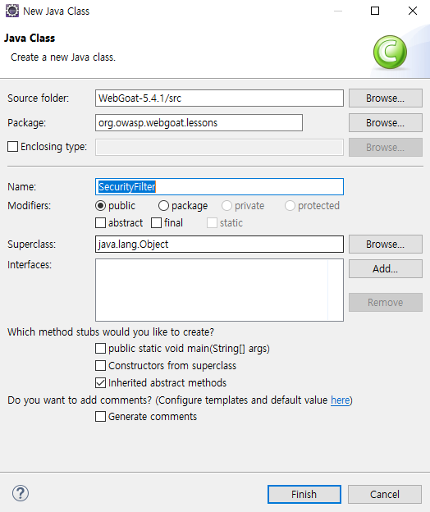
Task: Enable public static void main stub
Action: coord(101,349)
